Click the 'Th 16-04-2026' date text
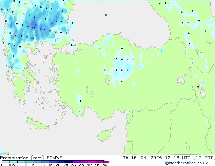The image size is (215, 166). pyautogui.click(x=142, y=158)
